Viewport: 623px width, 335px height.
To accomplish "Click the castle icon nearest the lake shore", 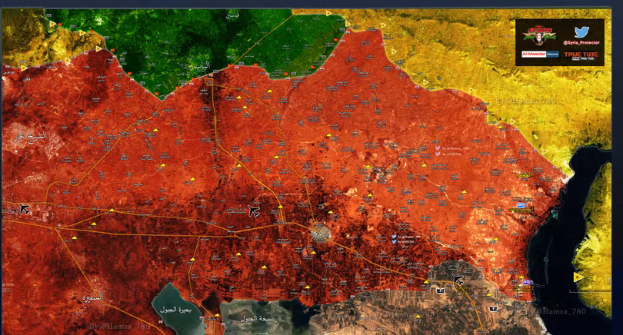I will pyautogui.click(x=493, y=308).
